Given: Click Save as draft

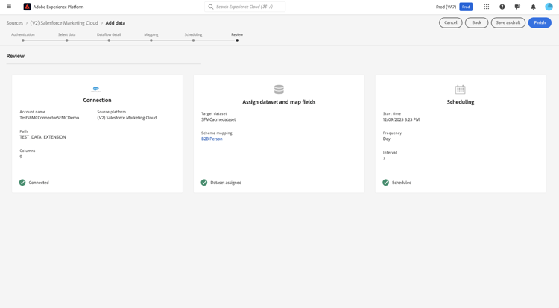Looking at the screenshot, I should (x=508, y=22).
